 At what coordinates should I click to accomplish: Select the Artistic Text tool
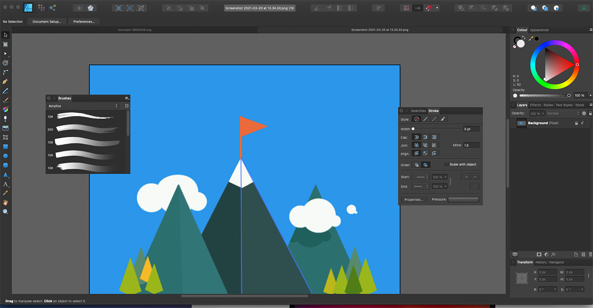[5, 184]
